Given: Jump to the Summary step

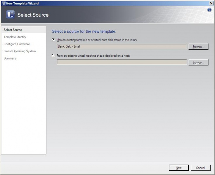Looking at the screenshot, I should point(10,58).
